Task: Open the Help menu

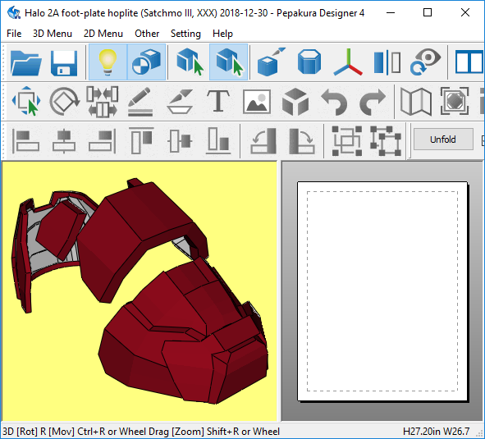Action: (x=222, y=34)
